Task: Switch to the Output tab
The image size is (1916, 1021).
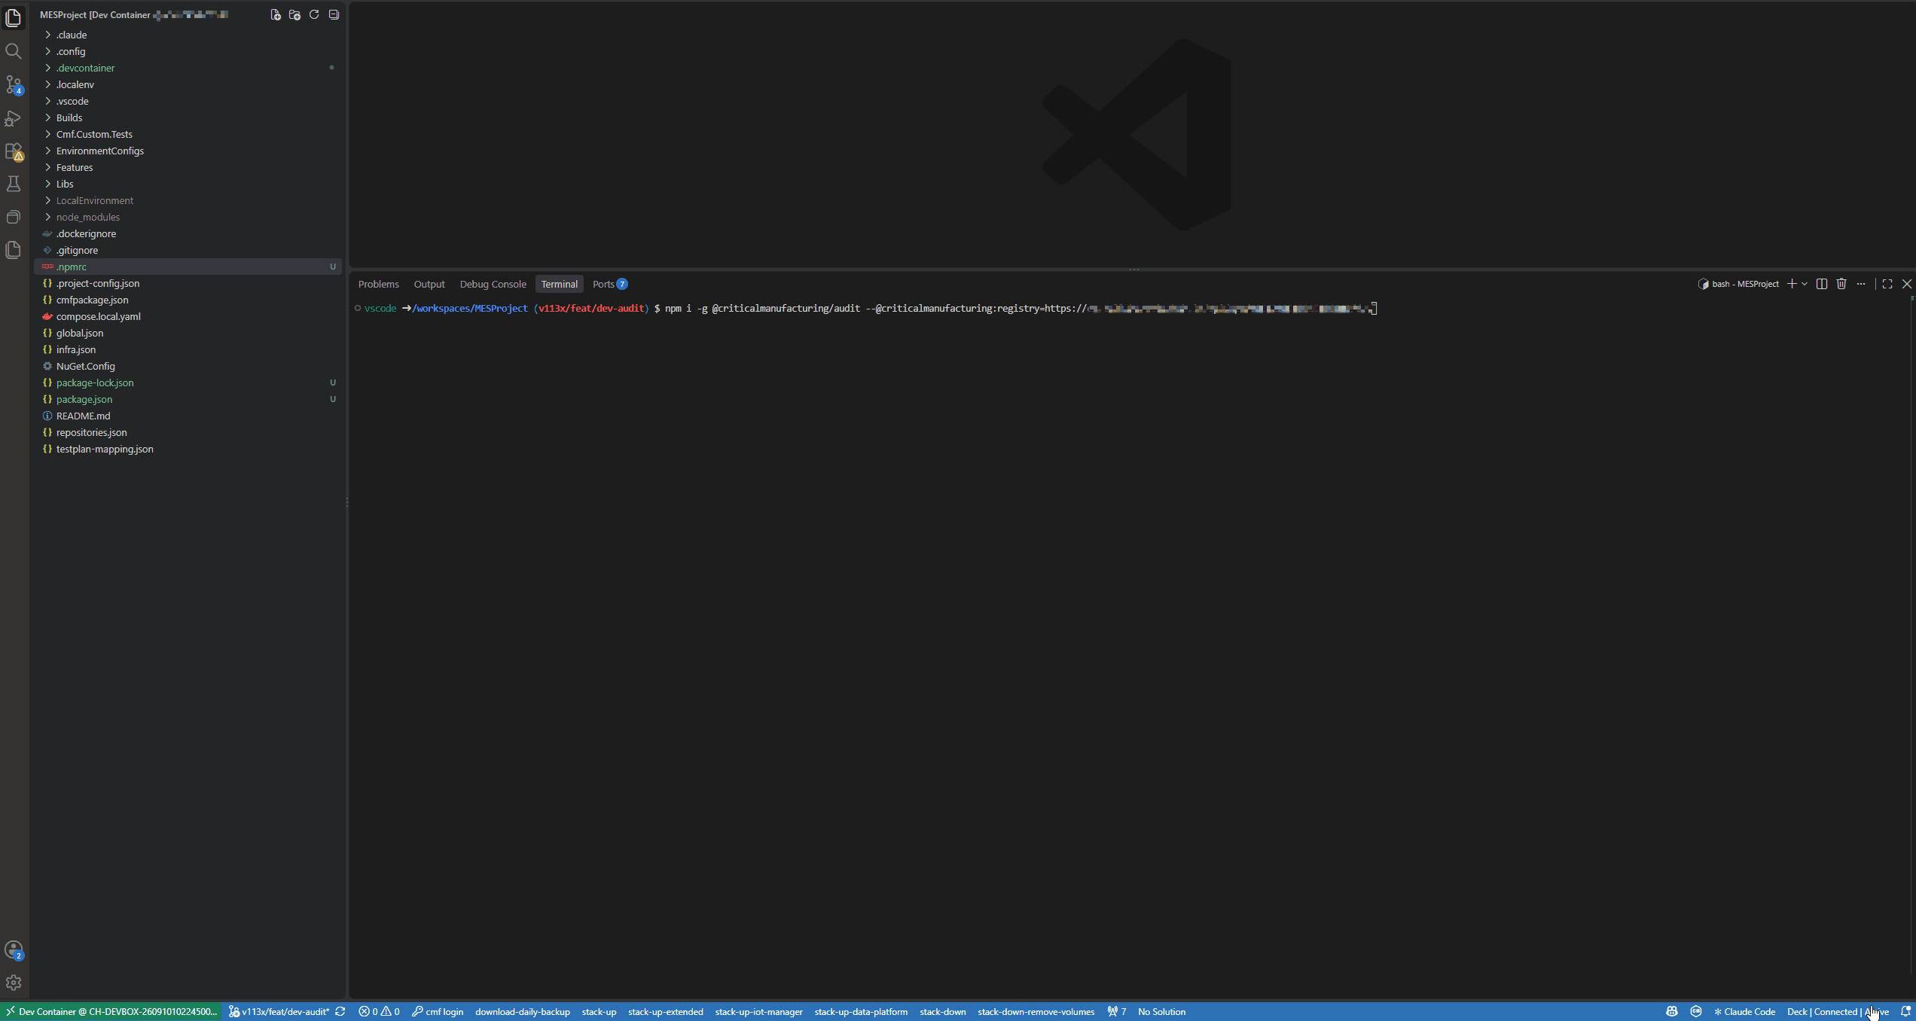Action: click(429, 284)
